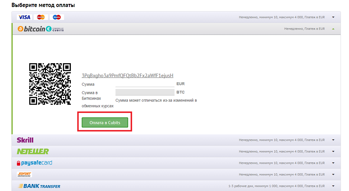Expand the Bank Transfer row arrow
The image size is (349, 191).
(333, 186)
